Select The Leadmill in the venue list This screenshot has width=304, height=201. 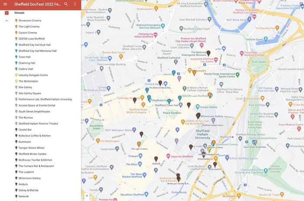(x=26, y=172)
